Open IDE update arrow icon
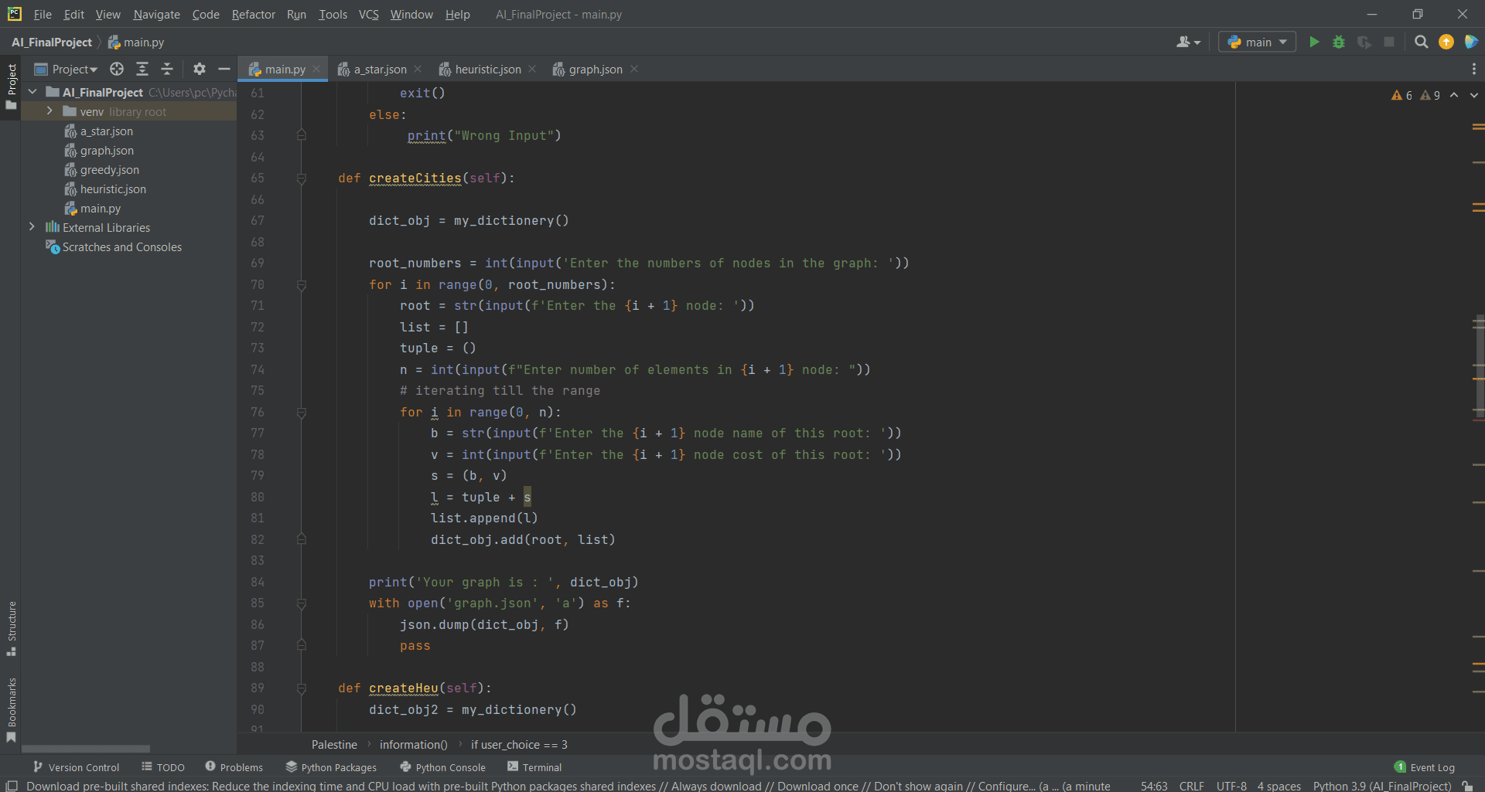1485x792 pixels. pyautogui.click(x=1446, y=42)
